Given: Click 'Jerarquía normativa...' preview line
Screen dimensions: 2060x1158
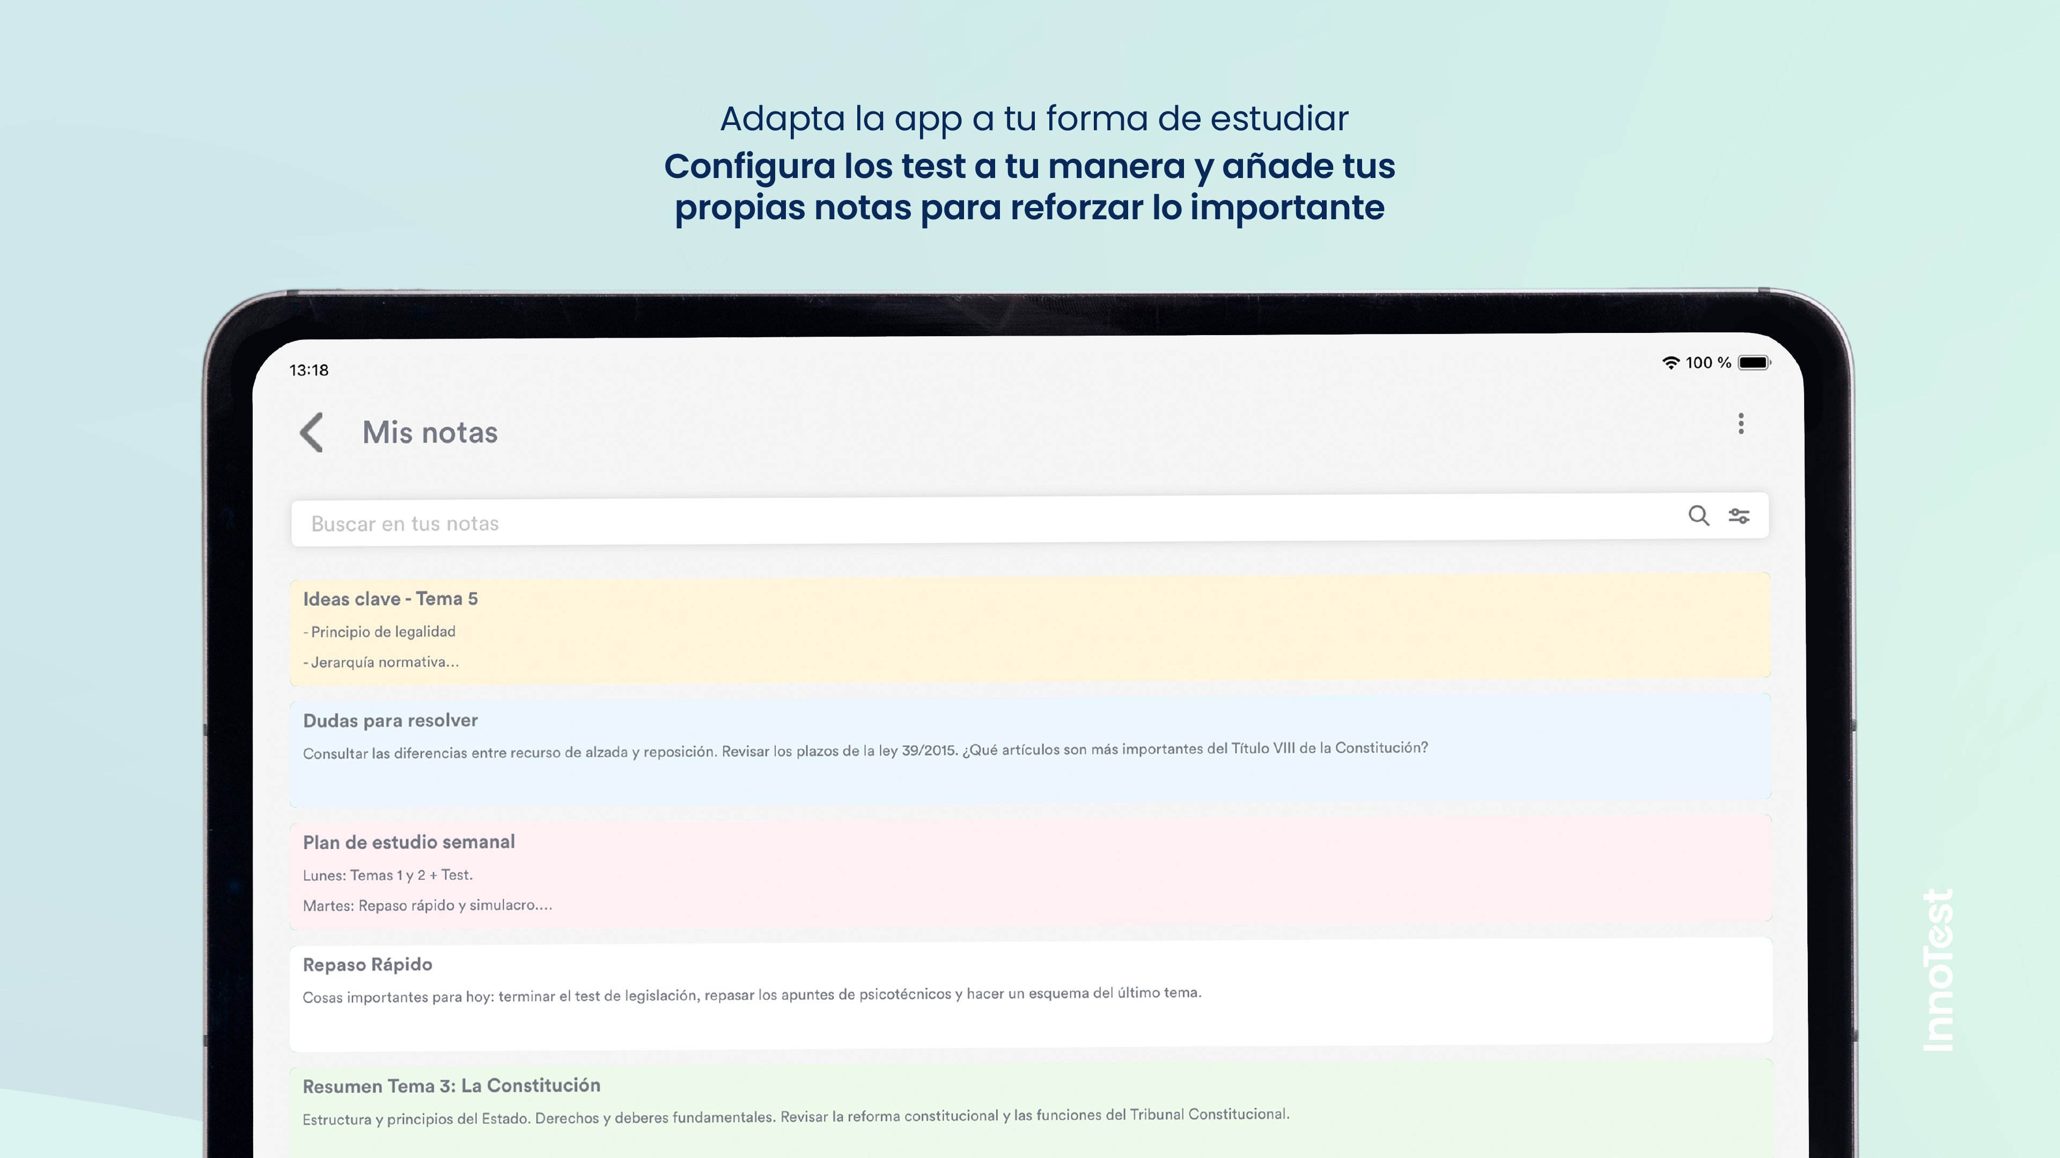Looking at the screenshot, I should coord(382,662).
